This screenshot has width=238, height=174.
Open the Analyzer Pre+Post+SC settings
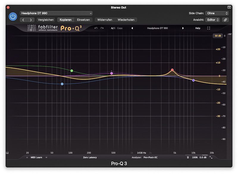click(x=145, y=157)
